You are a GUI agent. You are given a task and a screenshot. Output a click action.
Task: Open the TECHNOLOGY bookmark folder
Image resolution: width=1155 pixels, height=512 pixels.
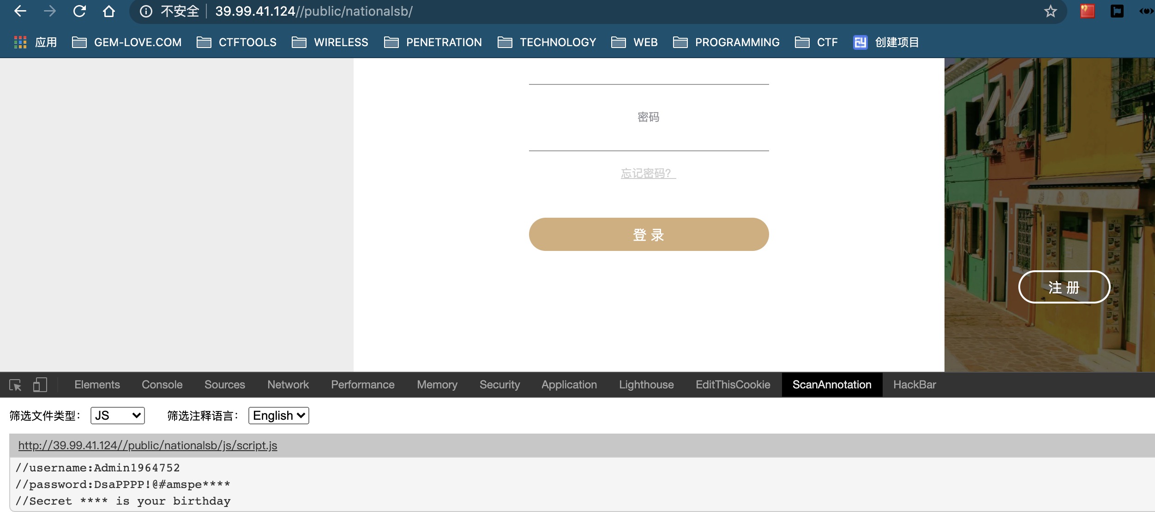(x=547, y=42)
